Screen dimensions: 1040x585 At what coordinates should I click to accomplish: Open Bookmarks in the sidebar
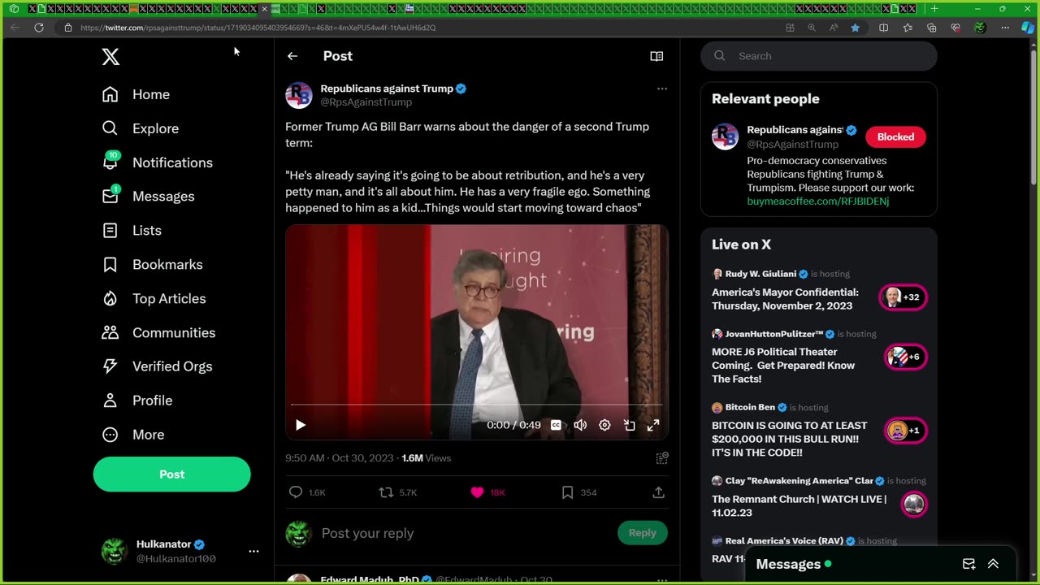[152, 265]
